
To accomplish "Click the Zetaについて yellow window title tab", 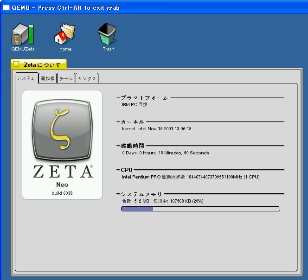I will pyautogui.click(x=39, y=64).
